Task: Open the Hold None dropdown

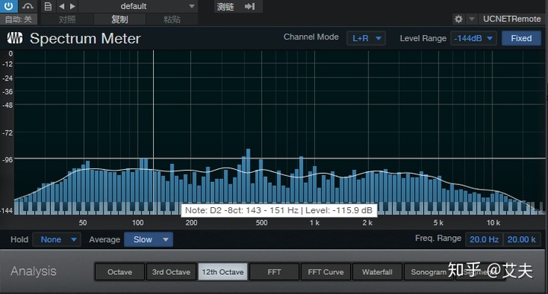Action: tap(57, 239)
